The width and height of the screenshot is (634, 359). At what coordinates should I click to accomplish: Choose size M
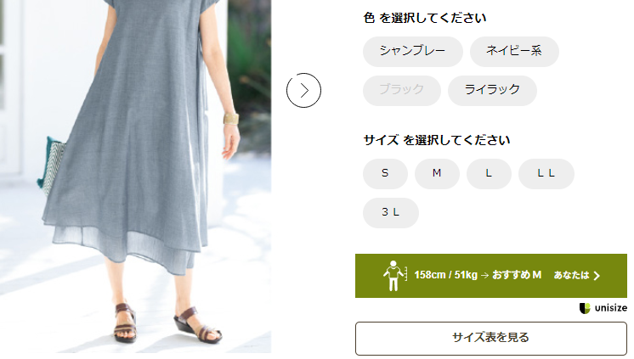(x=437, y=174)
